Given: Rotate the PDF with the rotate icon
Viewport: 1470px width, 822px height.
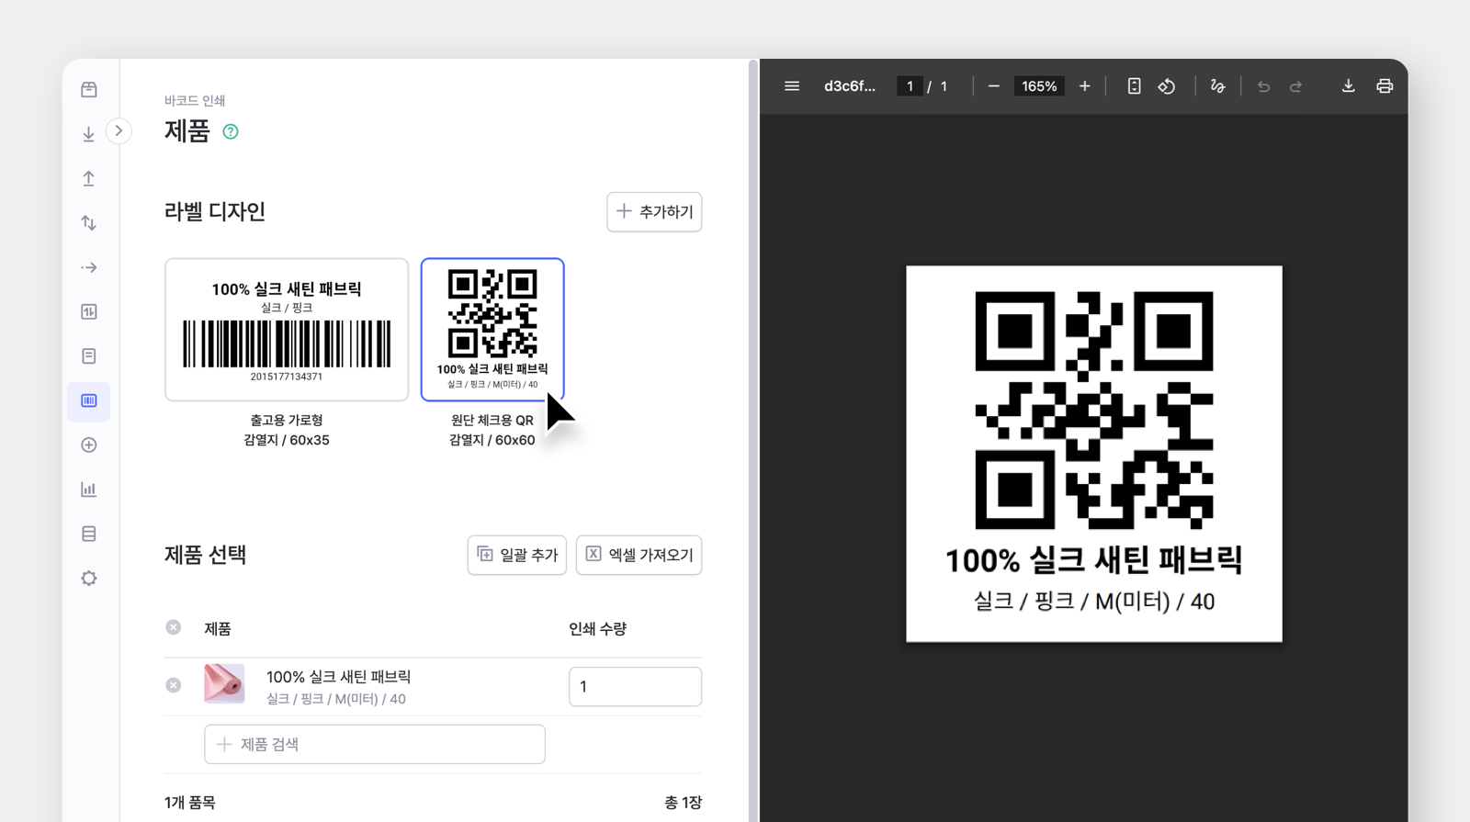Looking at the screenshot, I should point(1167,86).
